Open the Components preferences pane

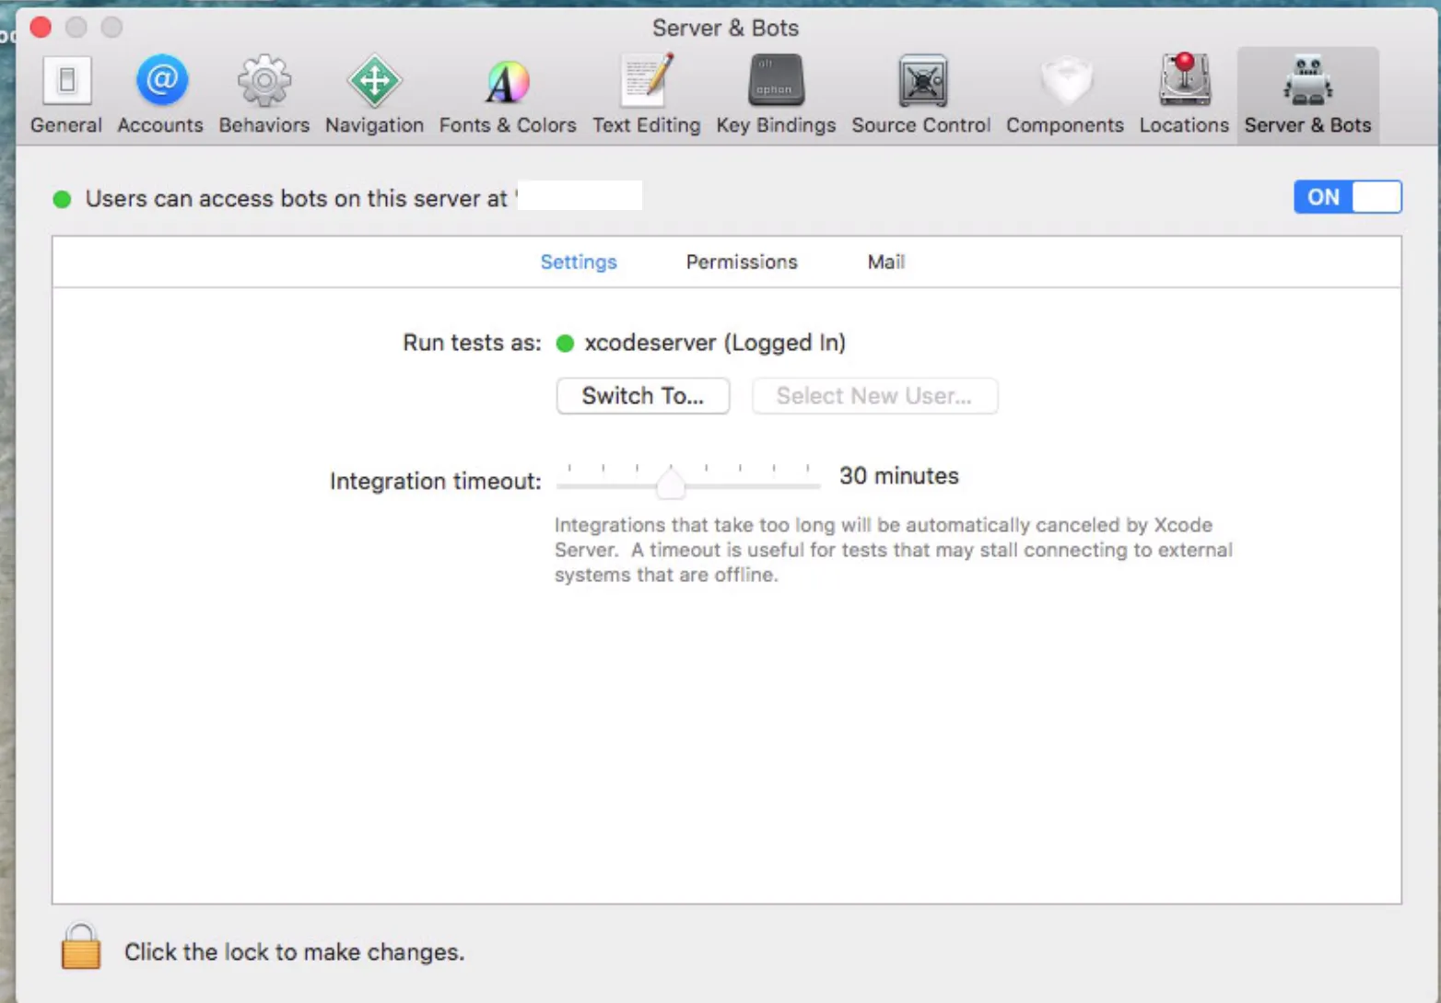1065,95
